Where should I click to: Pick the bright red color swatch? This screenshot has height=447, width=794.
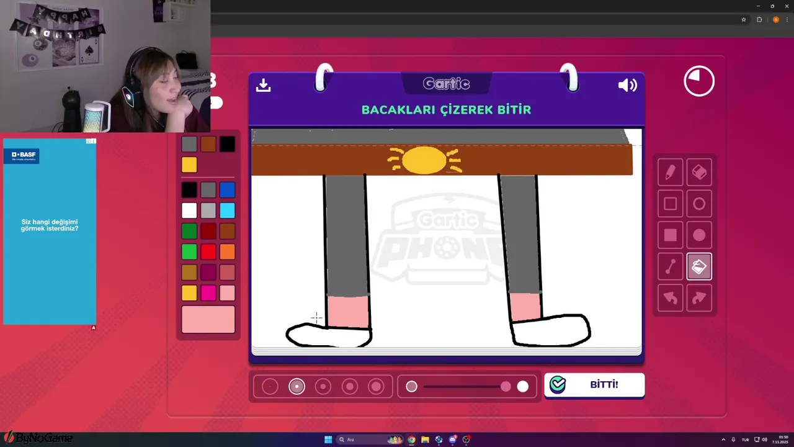point(208,251)
